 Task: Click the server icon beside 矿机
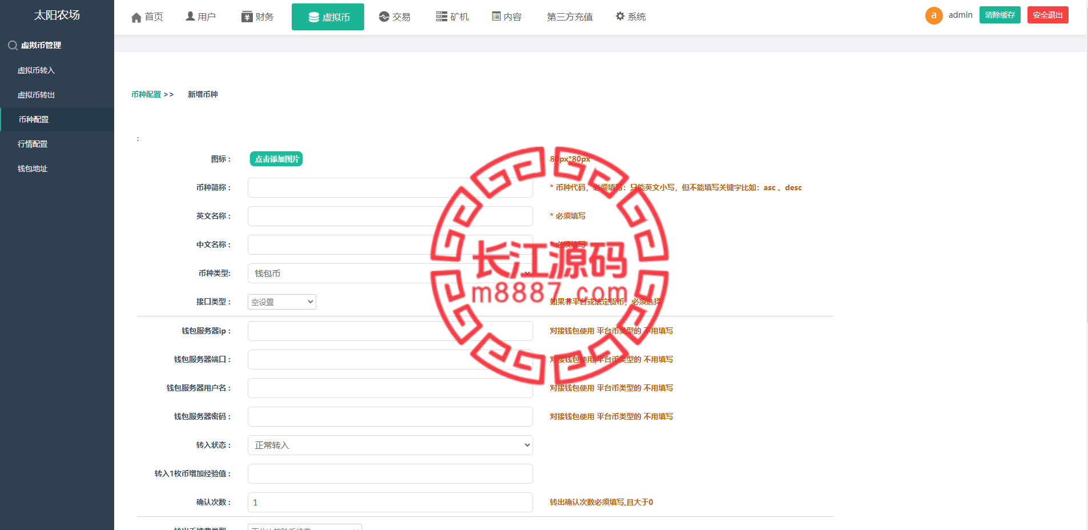(441, 17)
